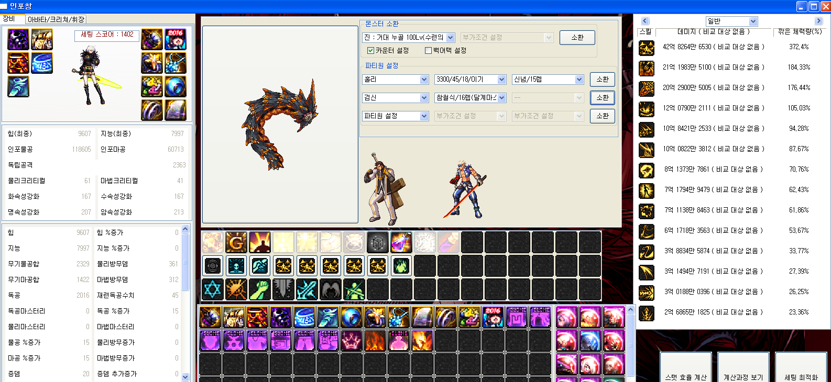Click the 2016 item in inventory row
831x382 pixels.
493,317
